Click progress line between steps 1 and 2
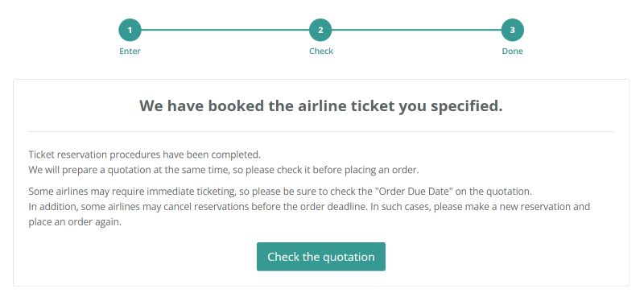The height and width of the screenshot is (293, 644). pos(225,30)
